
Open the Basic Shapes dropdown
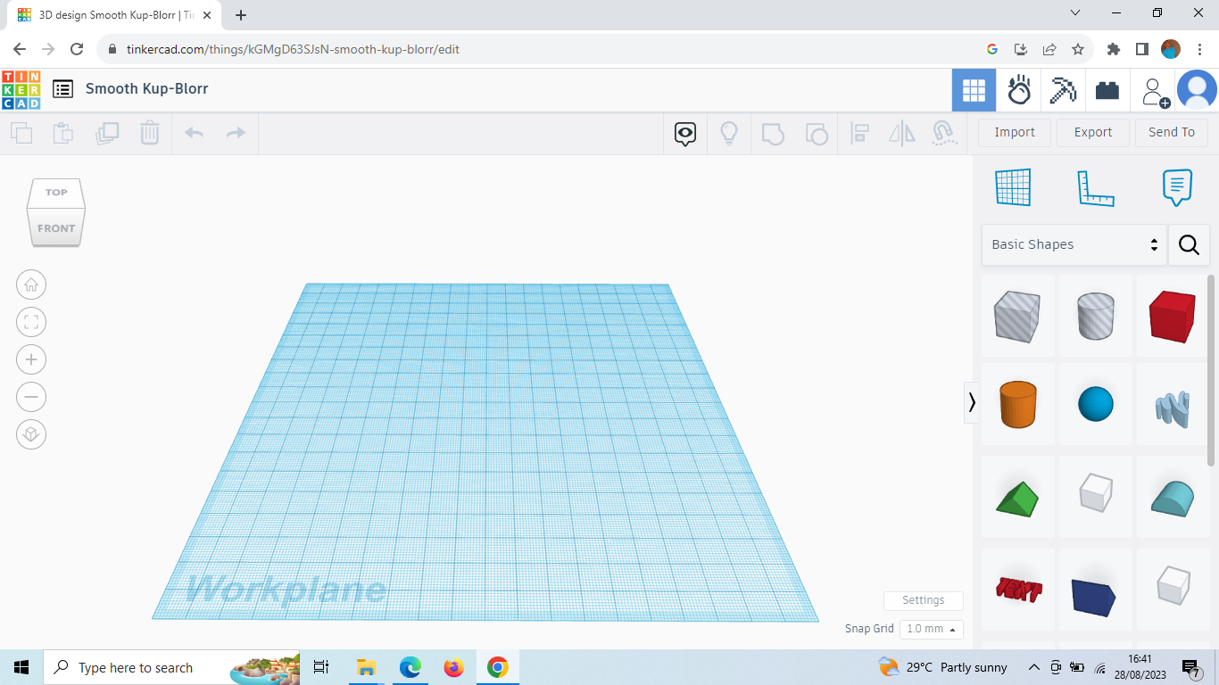point(1071,243)
